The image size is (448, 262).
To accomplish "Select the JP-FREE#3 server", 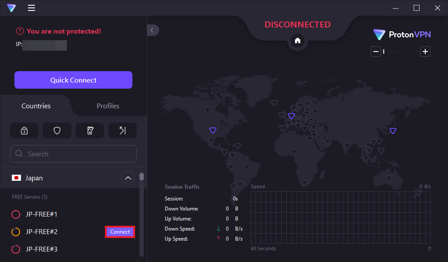I will pyautogui.click(x=42, y=249).
